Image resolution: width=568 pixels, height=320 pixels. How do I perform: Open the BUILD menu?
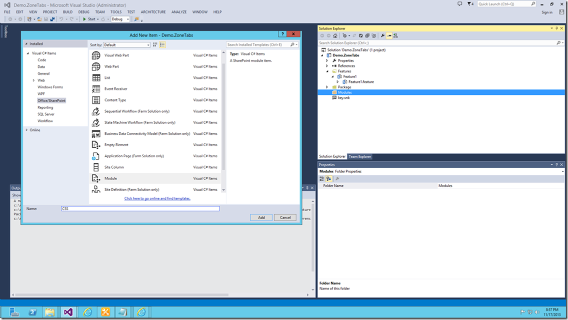(x=67, y=12)
